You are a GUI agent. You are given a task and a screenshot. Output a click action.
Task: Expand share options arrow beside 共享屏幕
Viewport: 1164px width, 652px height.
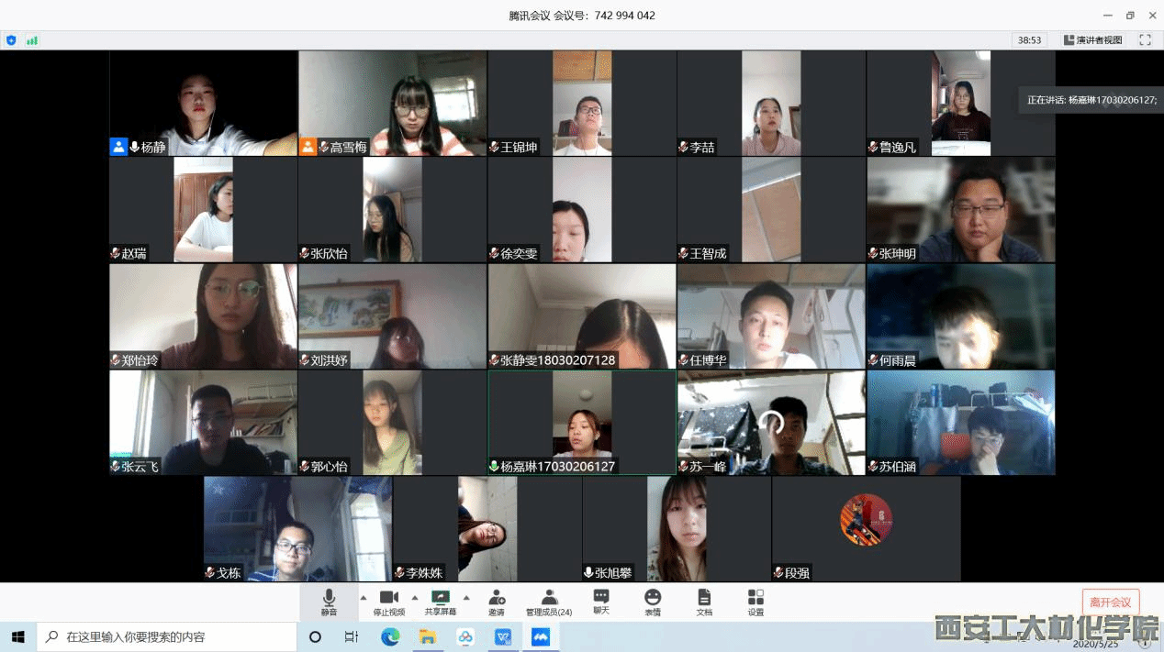coord(466,597)
